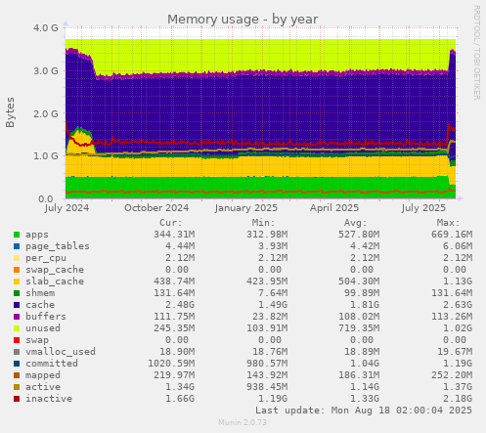The height and width of the screenshot is (433, 486).
Task: Click the apps green legend swatch
Action: point(17,235)
